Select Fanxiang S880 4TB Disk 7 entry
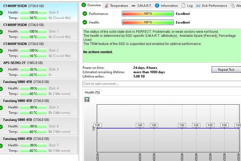 point(39,145)
